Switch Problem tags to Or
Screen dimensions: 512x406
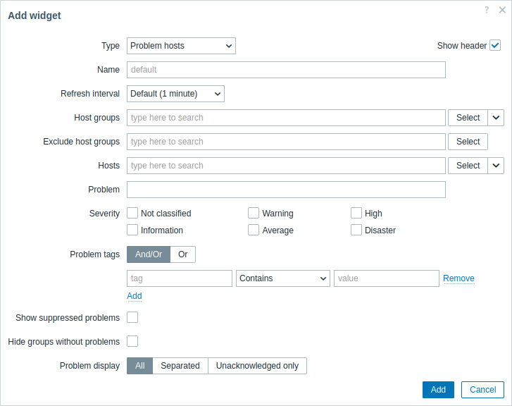pyautogui.click(x=183, y=254)
